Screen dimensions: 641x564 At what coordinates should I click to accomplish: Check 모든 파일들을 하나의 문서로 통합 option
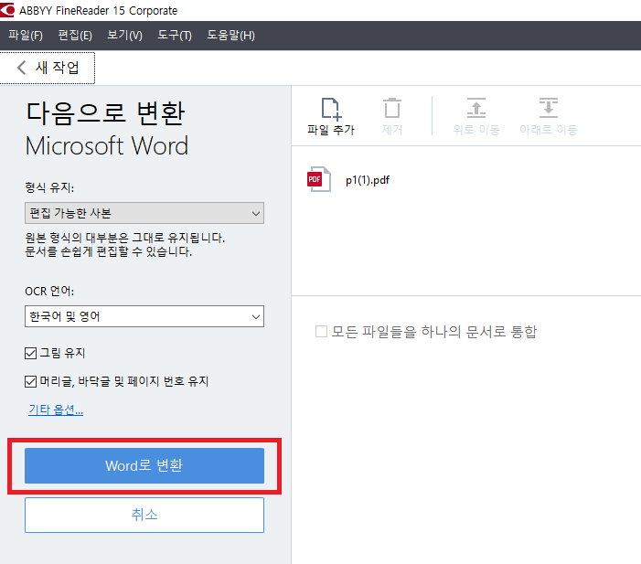coord(321,332)
